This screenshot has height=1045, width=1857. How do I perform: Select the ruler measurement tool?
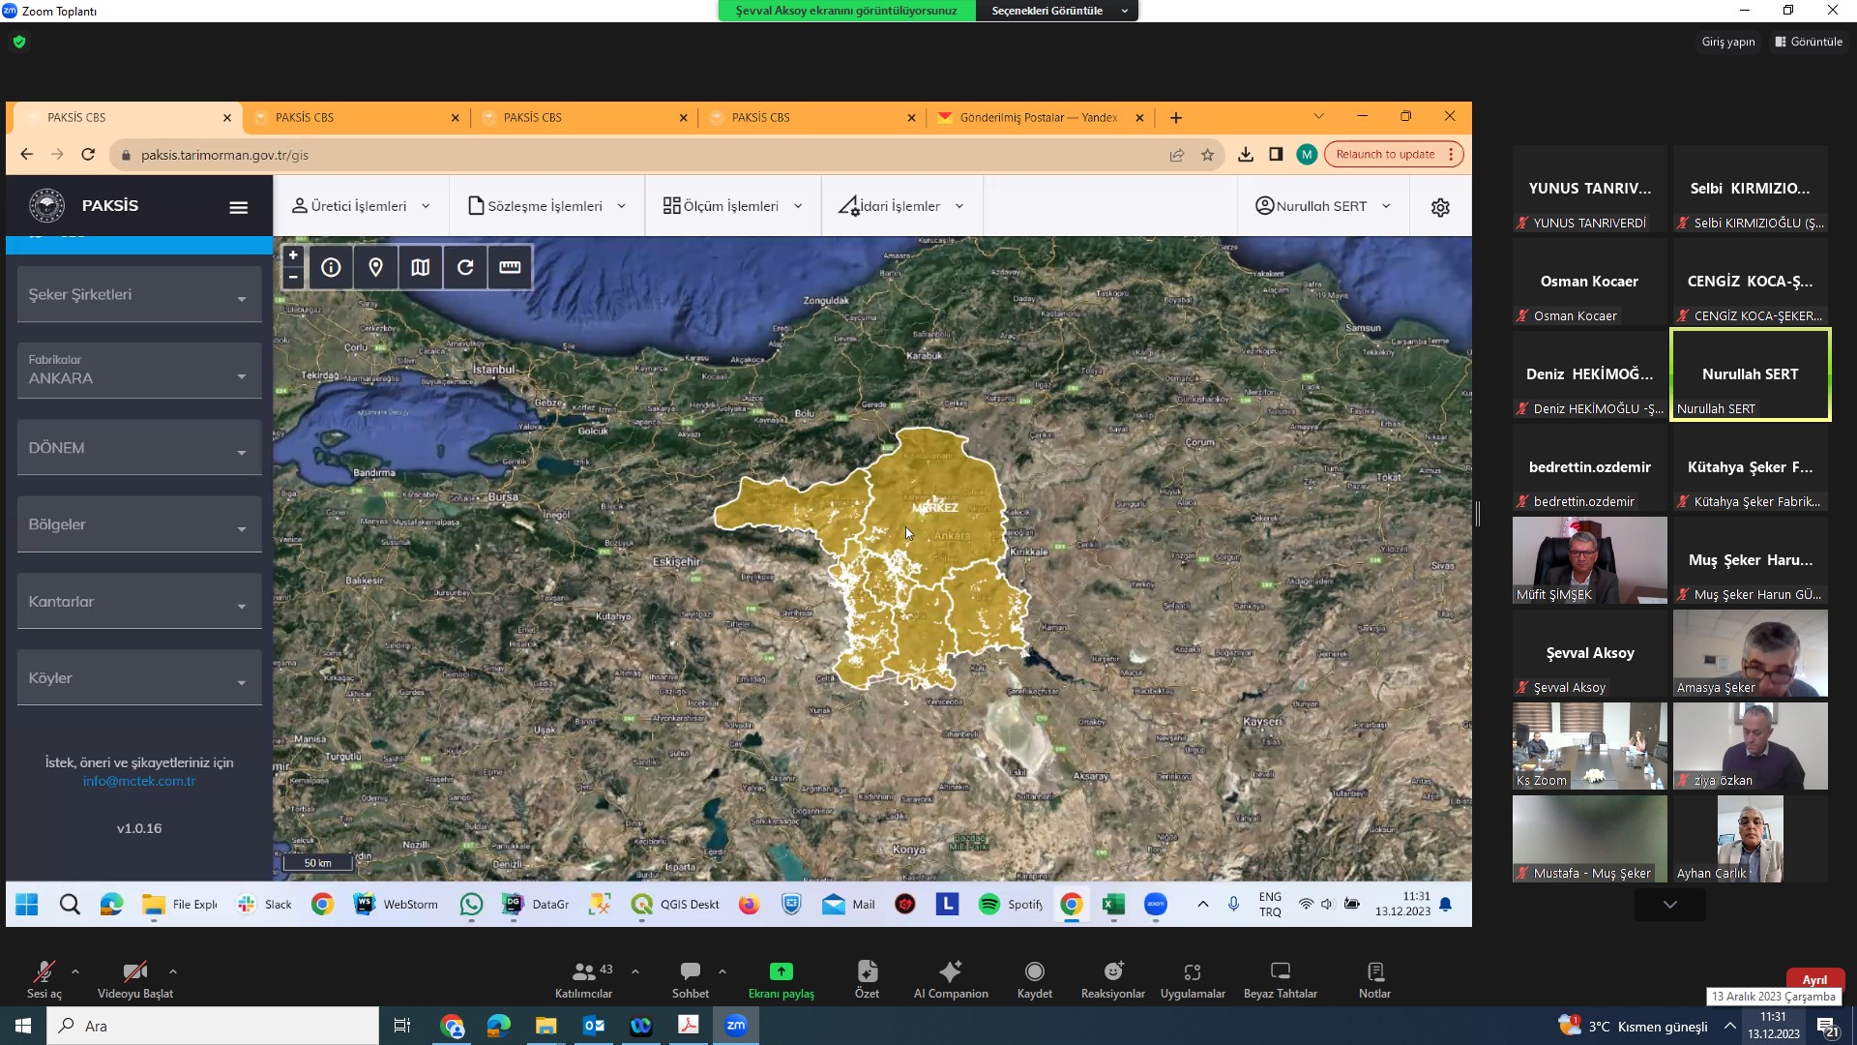[x=510, y=268]
